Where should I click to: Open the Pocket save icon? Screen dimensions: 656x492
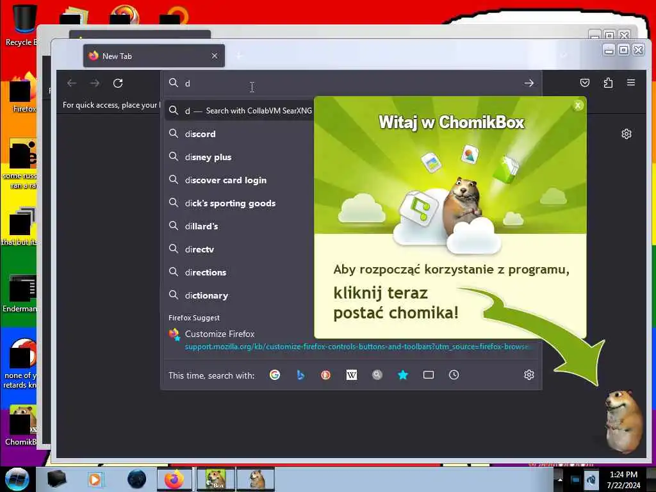pyautogui.click(x=585, y=83)
